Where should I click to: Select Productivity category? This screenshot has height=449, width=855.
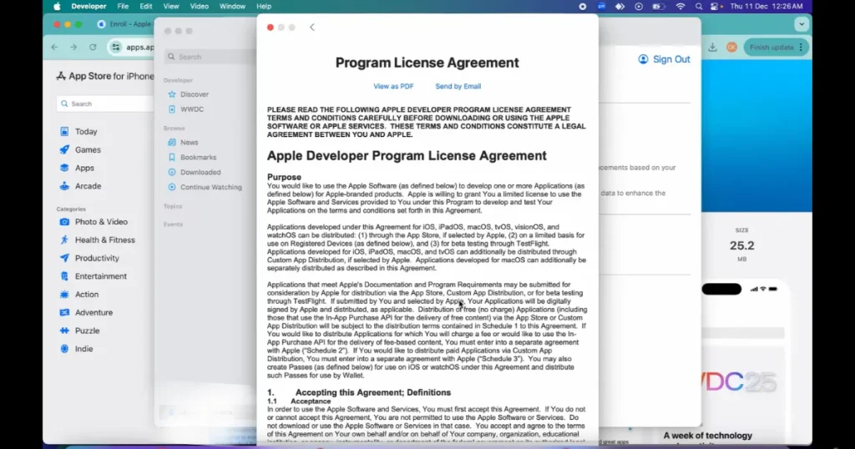(x=97, y=258)
